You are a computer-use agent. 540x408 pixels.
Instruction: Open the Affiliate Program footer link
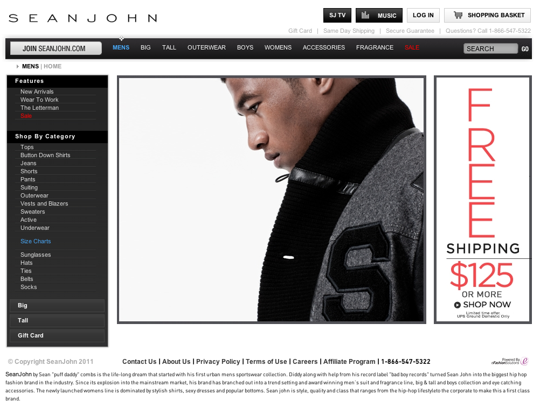349,362
